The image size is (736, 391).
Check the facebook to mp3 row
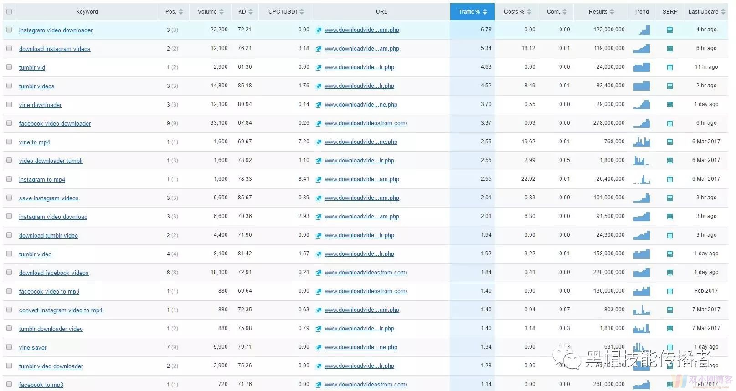[9, 384]
